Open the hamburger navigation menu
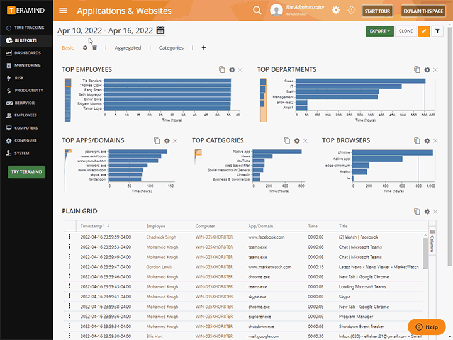The width and height of the screenshot is (453, 340). 63,11
